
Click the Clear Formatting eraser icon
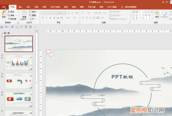[x=77, y=13]
